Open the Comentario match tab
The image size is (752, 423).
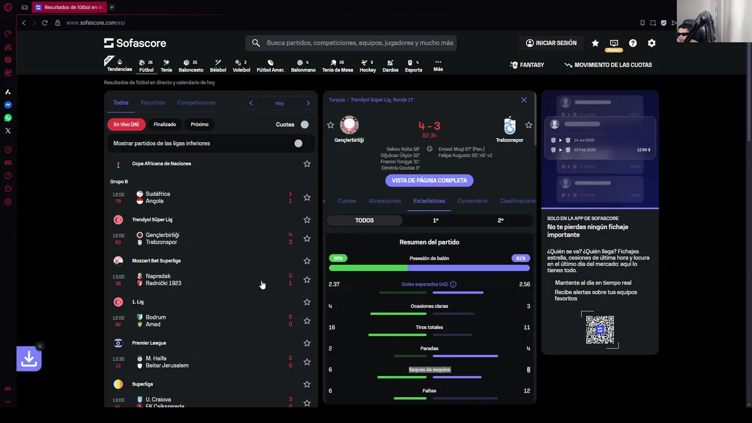(x=472, y=201)
